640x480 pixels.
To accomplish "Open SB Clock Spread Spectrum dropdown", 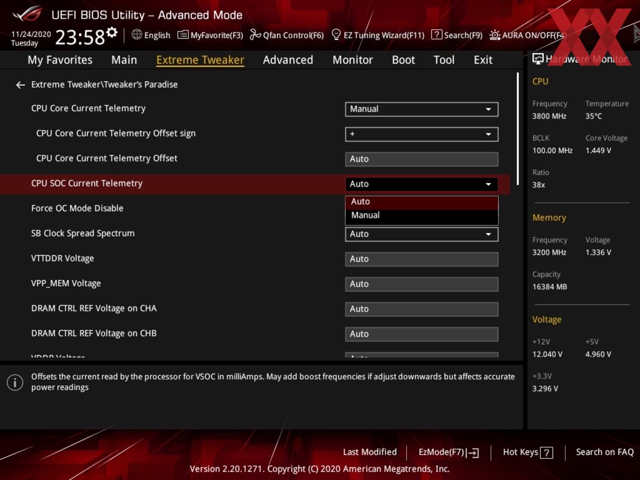I will click(422, 234).
